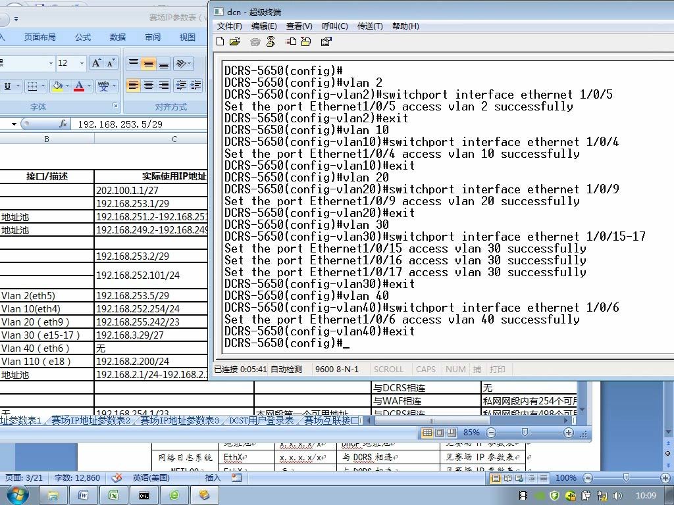Apply red font color in Excel
674x505 pixels.
tap(79, 86)
